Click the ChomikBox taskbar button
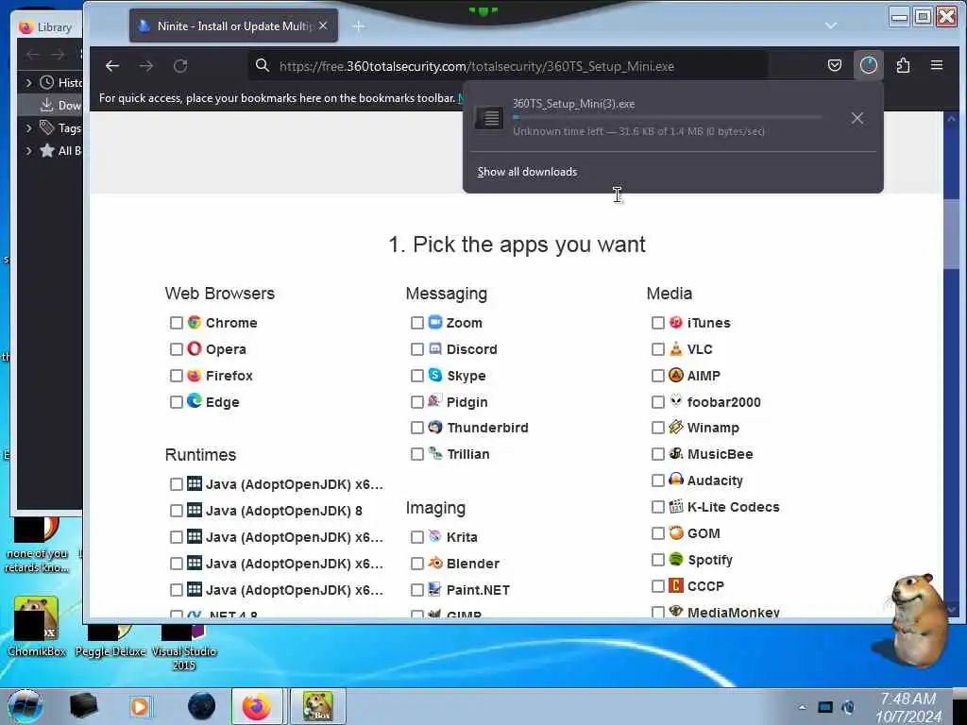The height and width of the screenshot is (725, 967). (x=317, y=706)
